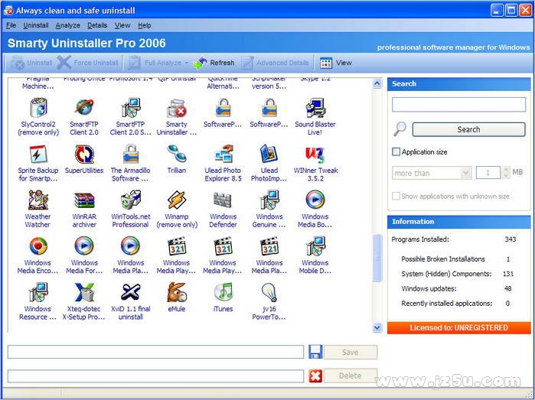Open the Analyze menu

point(68,25)
